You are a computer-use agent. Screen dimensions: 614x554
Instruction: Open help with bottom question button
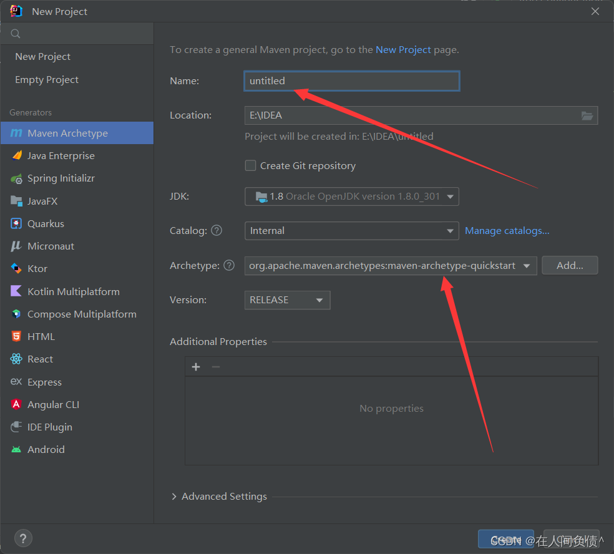23,539
